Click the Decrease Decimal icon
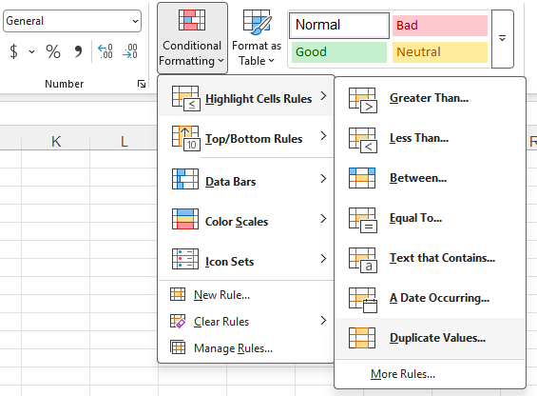This screenshot has height=396, width=537. tap(130, 51)
